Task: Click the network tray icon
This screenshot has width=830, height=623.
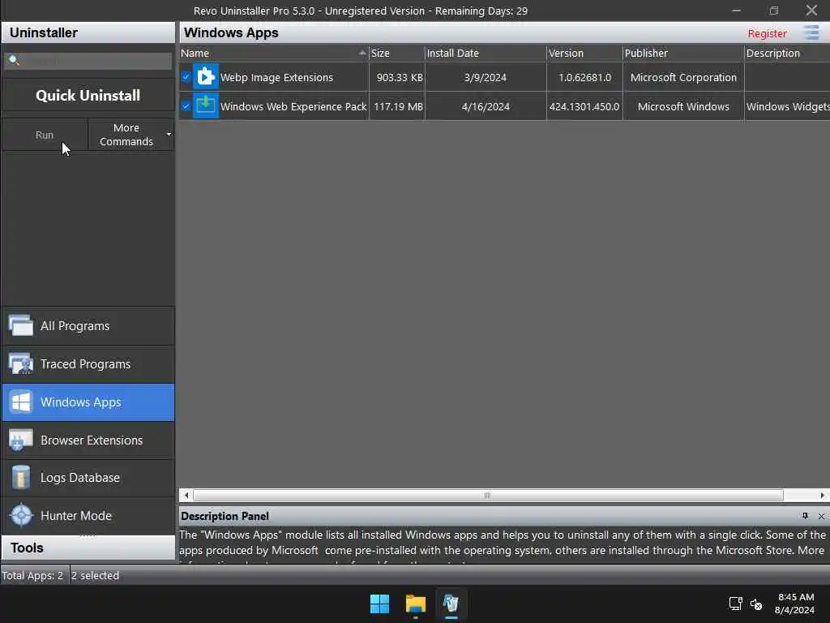Action: point(735,604)
